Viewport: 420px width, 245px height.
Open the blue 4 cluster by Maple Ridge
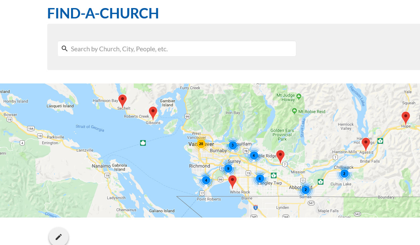(x=254, y=156)
